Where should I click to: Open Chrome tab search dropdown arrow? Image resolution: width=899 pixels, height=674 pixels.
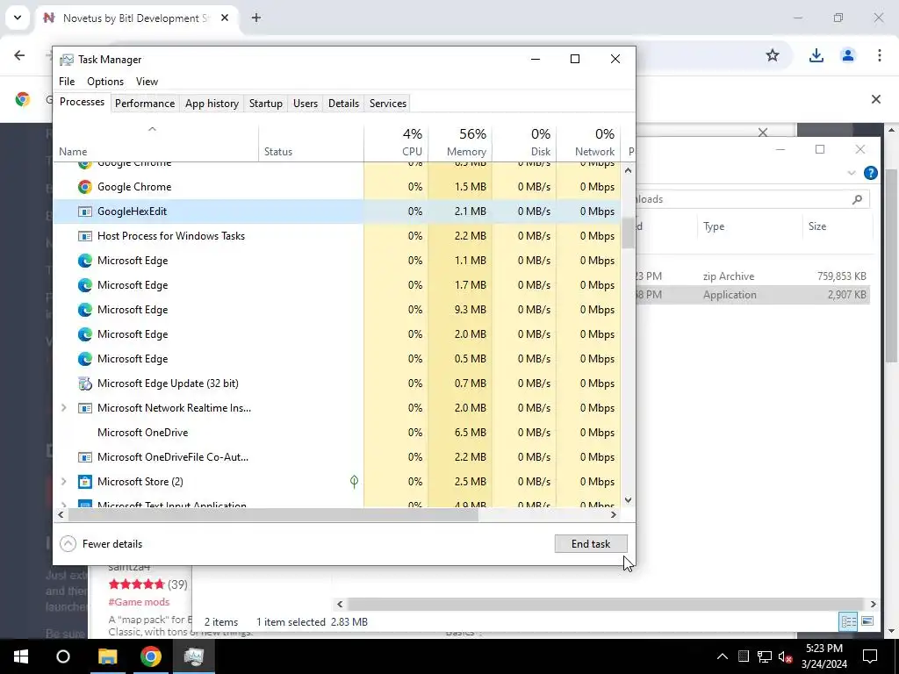tap(18, 18)
